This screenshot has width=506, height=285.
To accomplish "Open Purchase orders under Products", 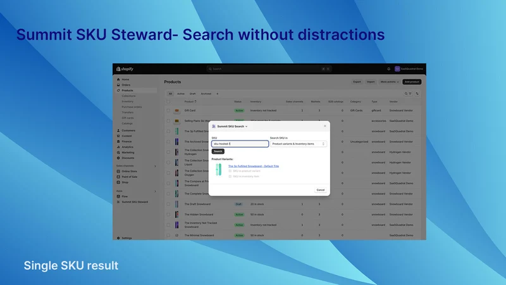I will click(x=132, y=106).
